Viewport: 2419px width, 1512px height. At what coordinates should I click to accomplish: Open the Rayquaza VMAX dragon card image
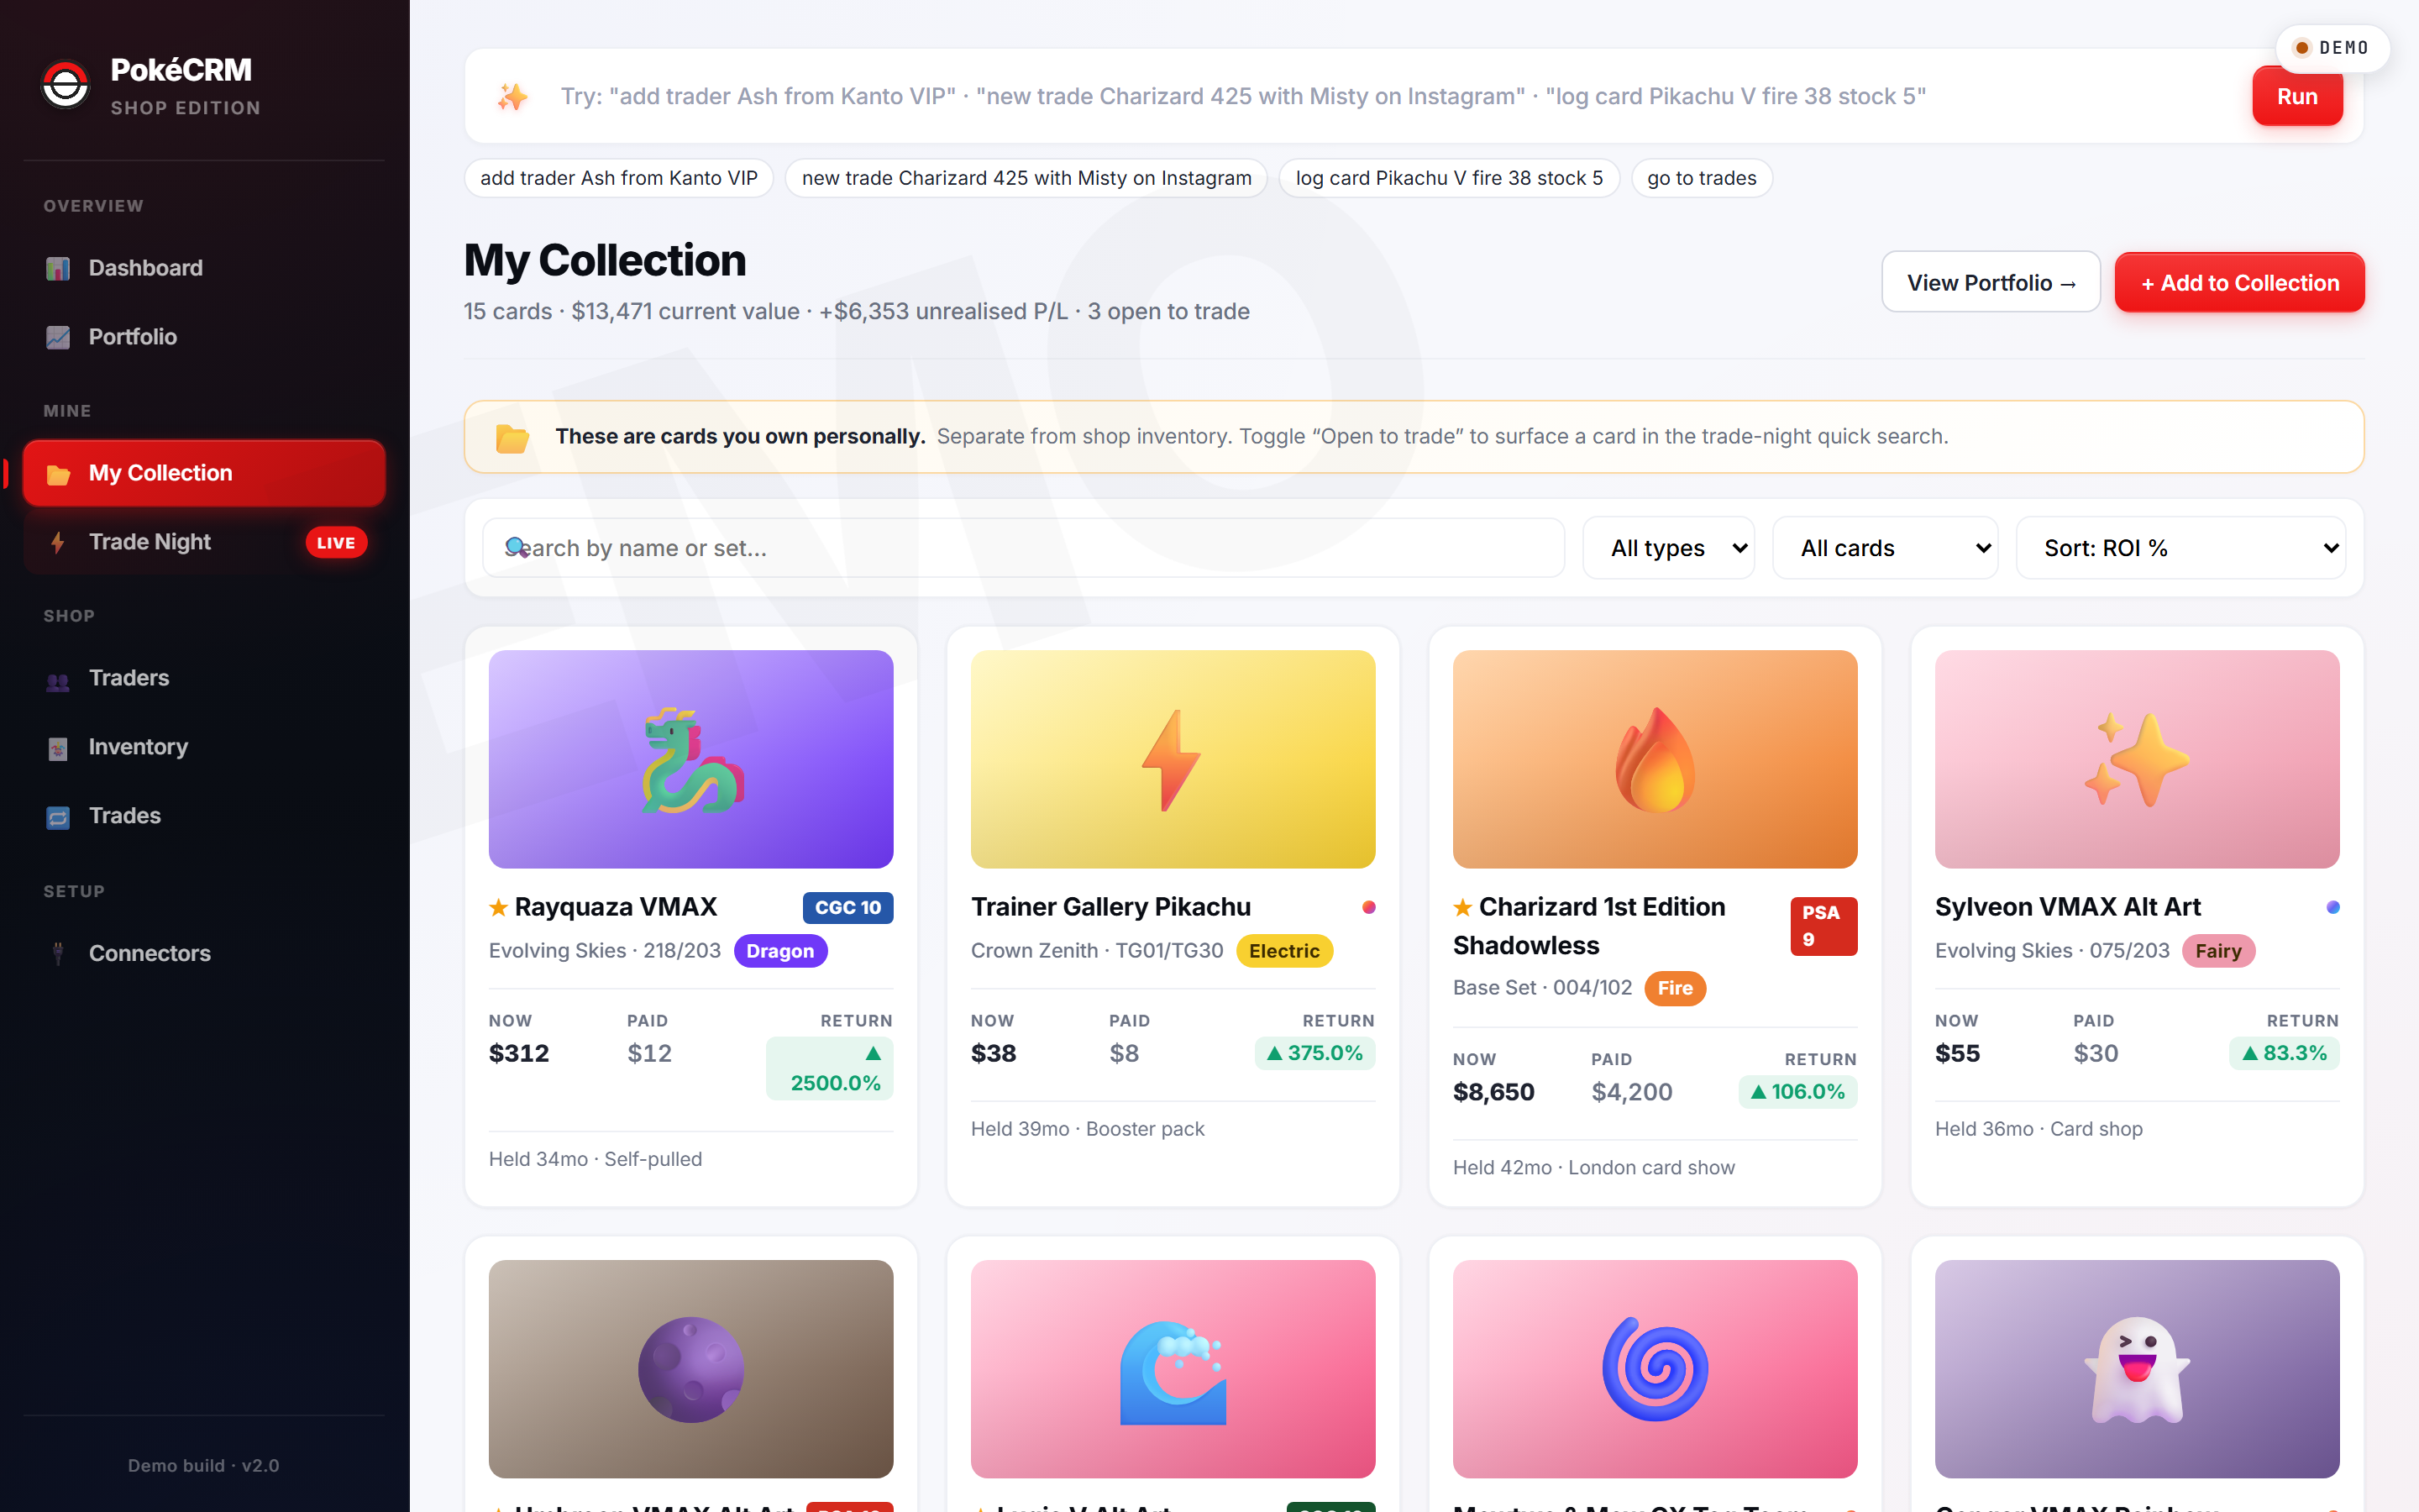(x=690, y=759)
